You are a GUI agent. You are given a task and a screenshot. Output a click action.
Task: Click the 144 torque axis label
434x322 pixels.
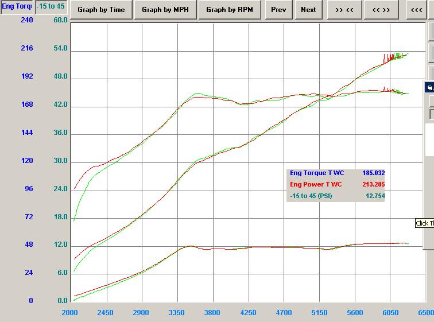[x=27, y=133]
